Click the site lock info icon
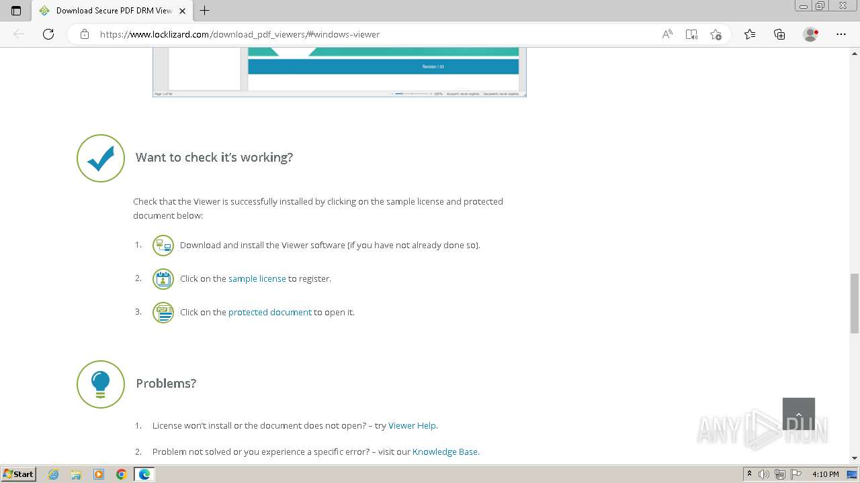This screenshot has height=483, width=860. [x=85, y=34]
